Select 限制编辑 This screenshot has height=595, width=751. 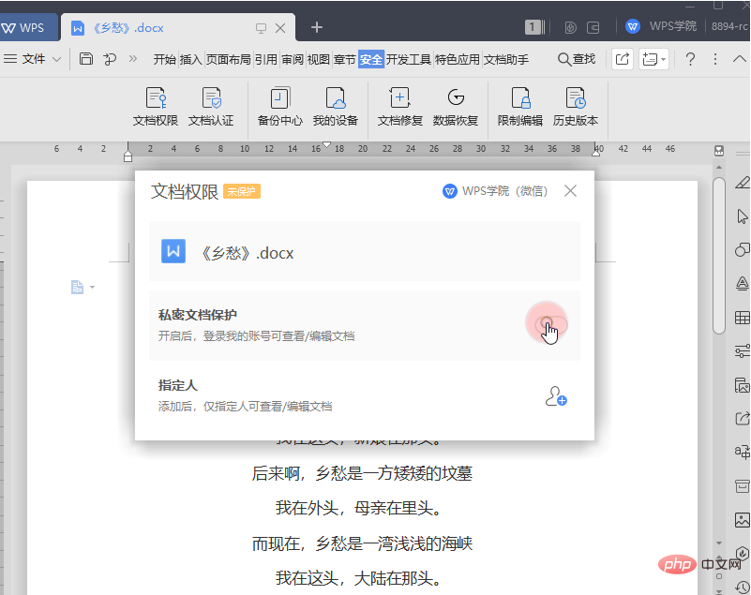[520, 108]
